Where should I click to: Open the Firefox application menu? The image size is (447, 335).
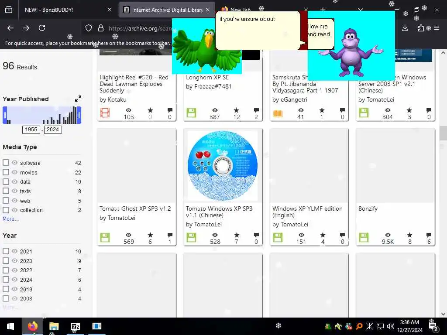437,28
